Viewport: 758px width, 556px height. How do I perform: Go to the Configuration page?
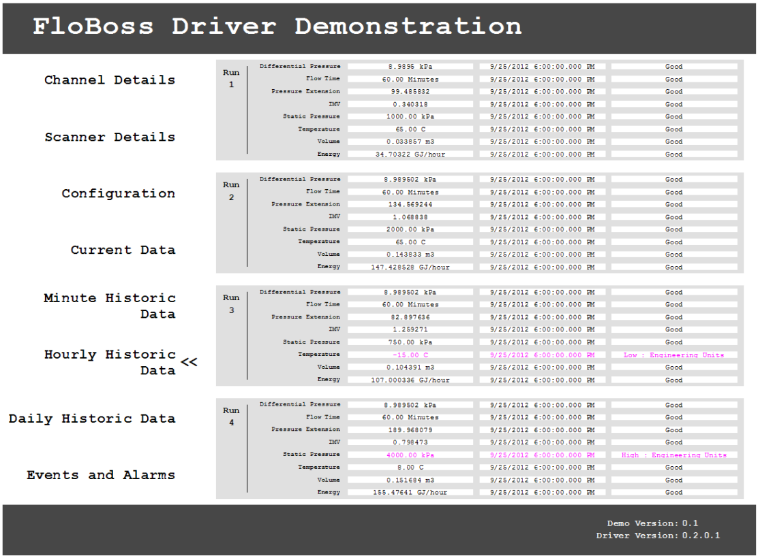tap(119, 193)
